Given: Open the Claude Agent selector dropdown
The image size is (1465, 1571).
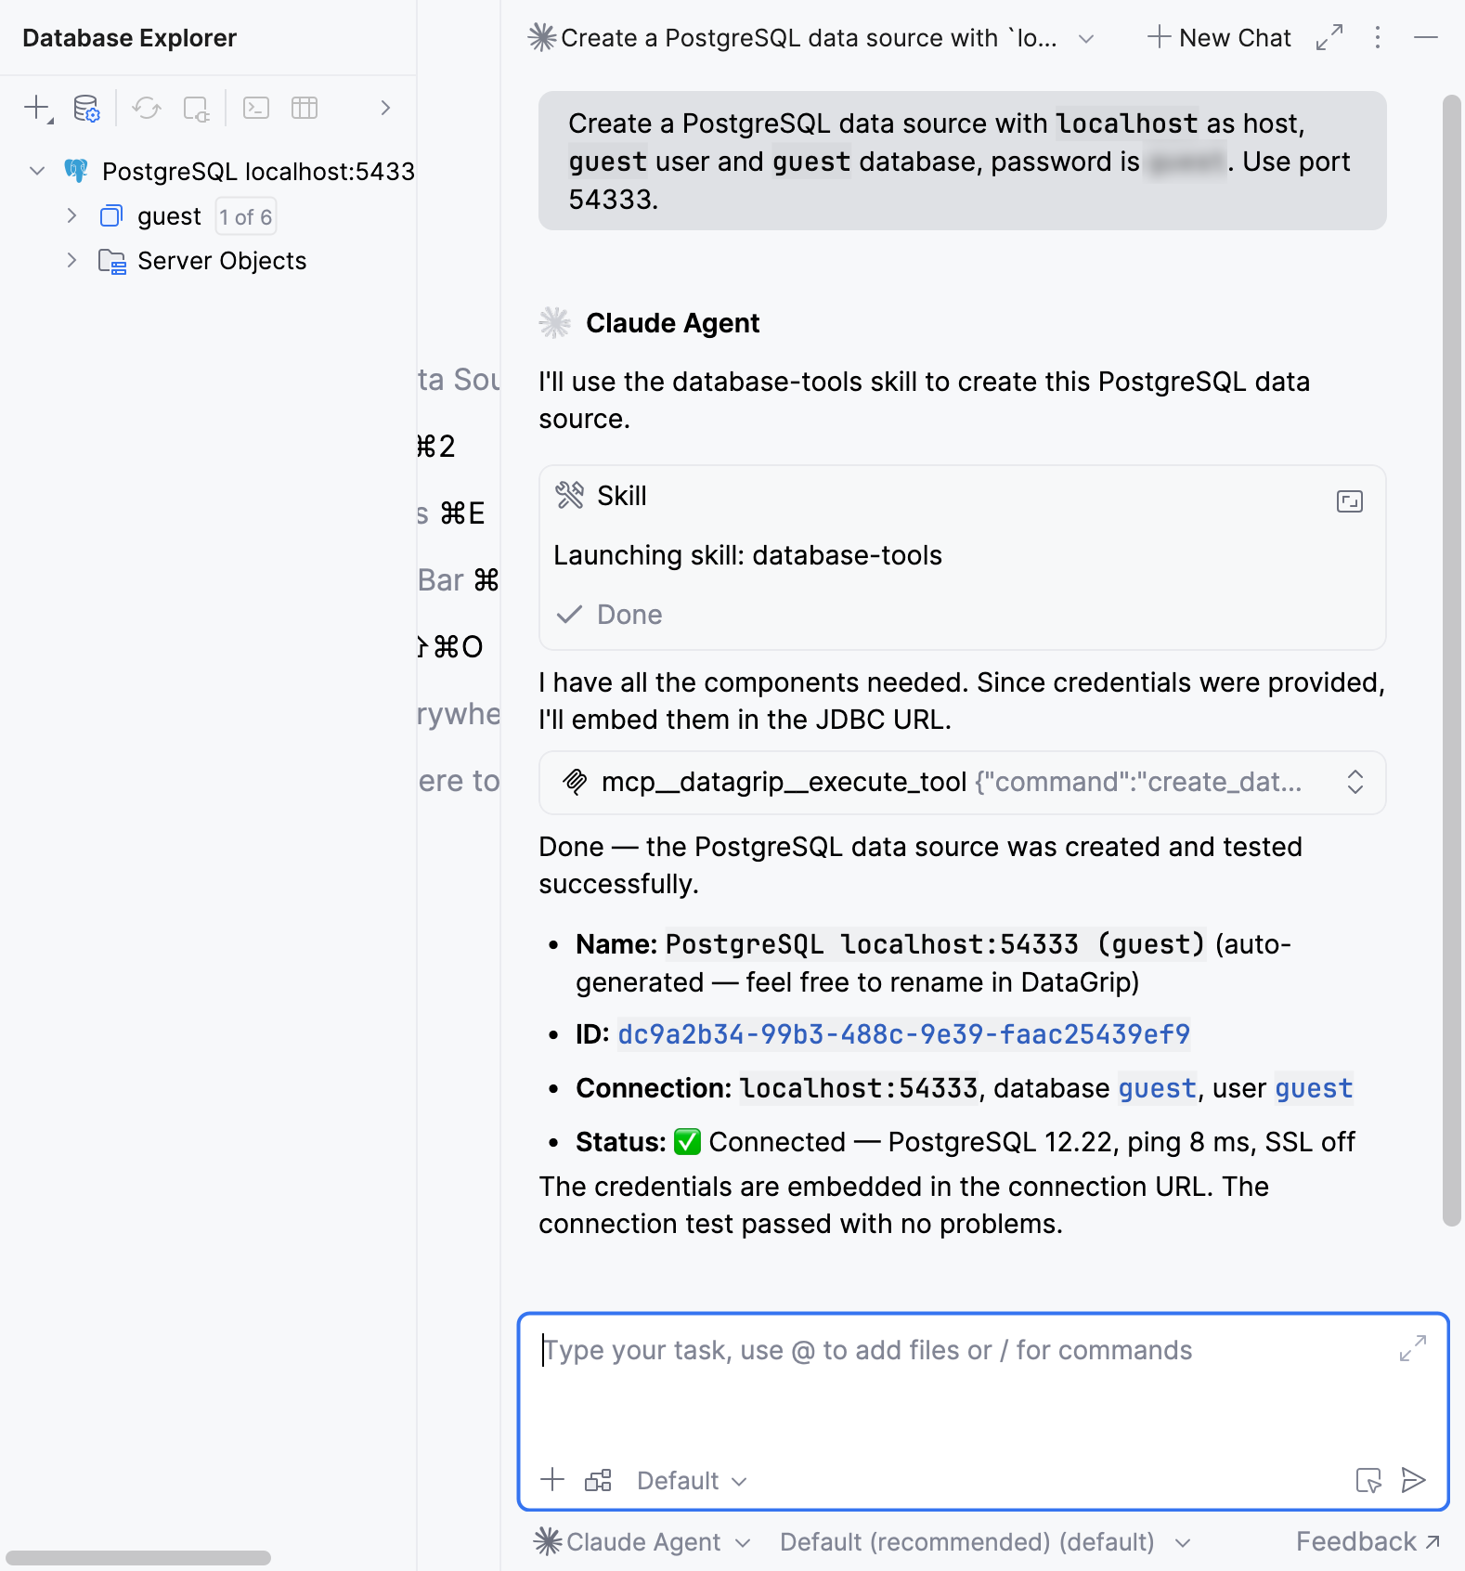Looking at the screenshot, I should 642,1542.
